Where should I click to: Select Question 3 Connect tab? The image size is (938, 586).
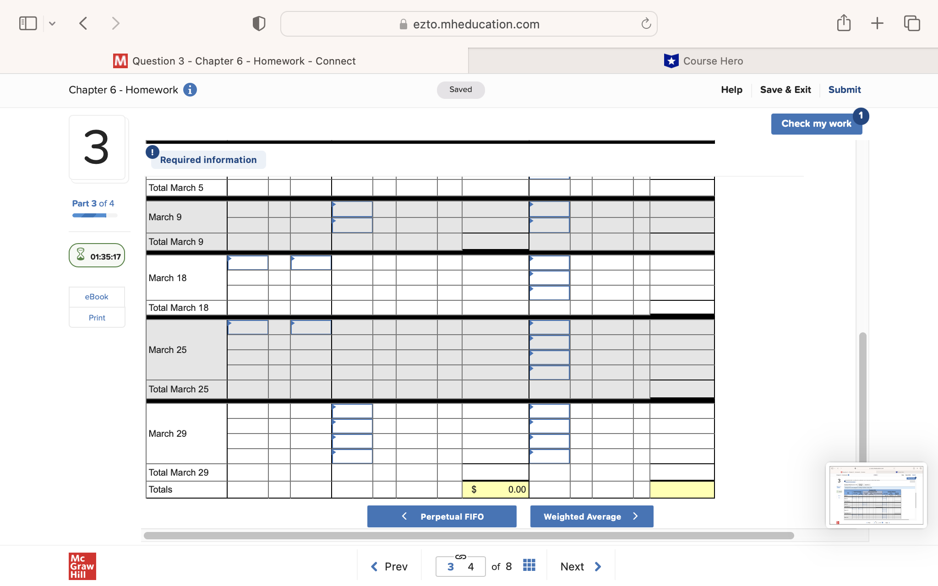coord(234,61)
